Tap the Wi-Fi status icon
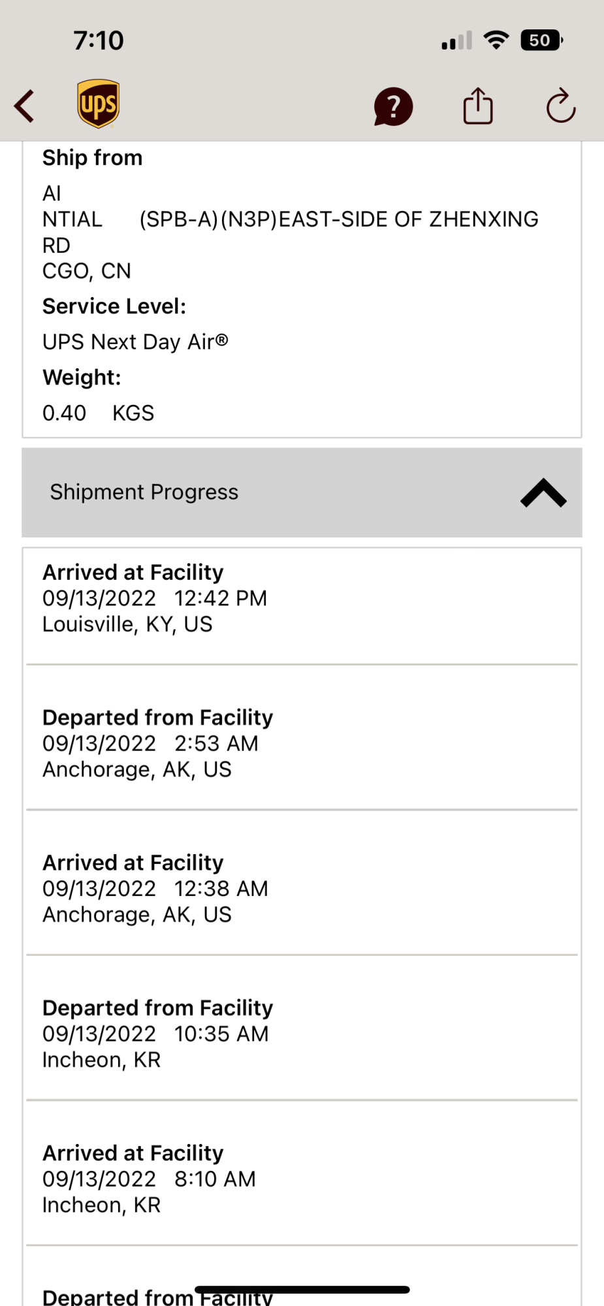Screen dimensions: 604x1306 tap(496, 40)
